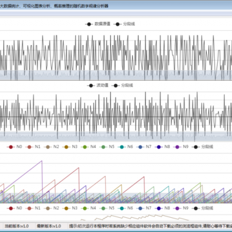Toggle N4 in the lowest legend row

tap(88, 208)
